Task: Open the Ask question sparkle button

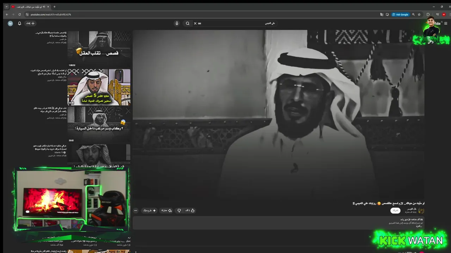Action: coord(149,210)
